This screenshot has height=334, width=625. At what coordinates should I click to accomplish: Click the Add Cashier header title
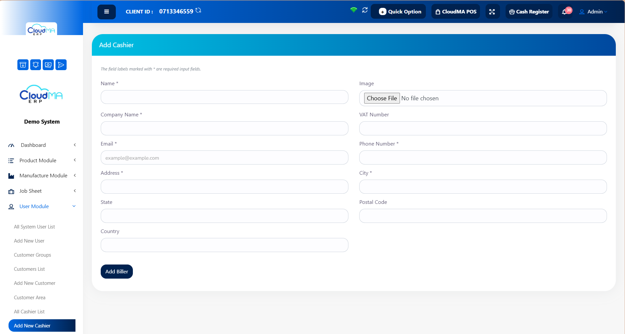click(x=116, y=45)
